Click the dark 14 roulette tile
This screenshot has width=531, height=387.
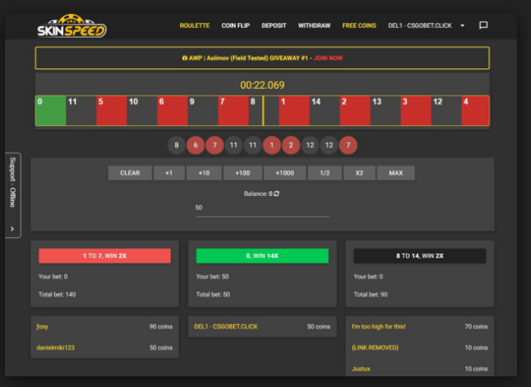(x=324, y=110)
